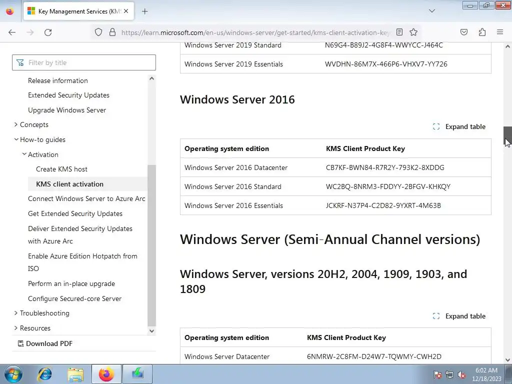
Task: Open Deliver Extended Security Updates with Azure Arc
Action: [x=80, y=235]
